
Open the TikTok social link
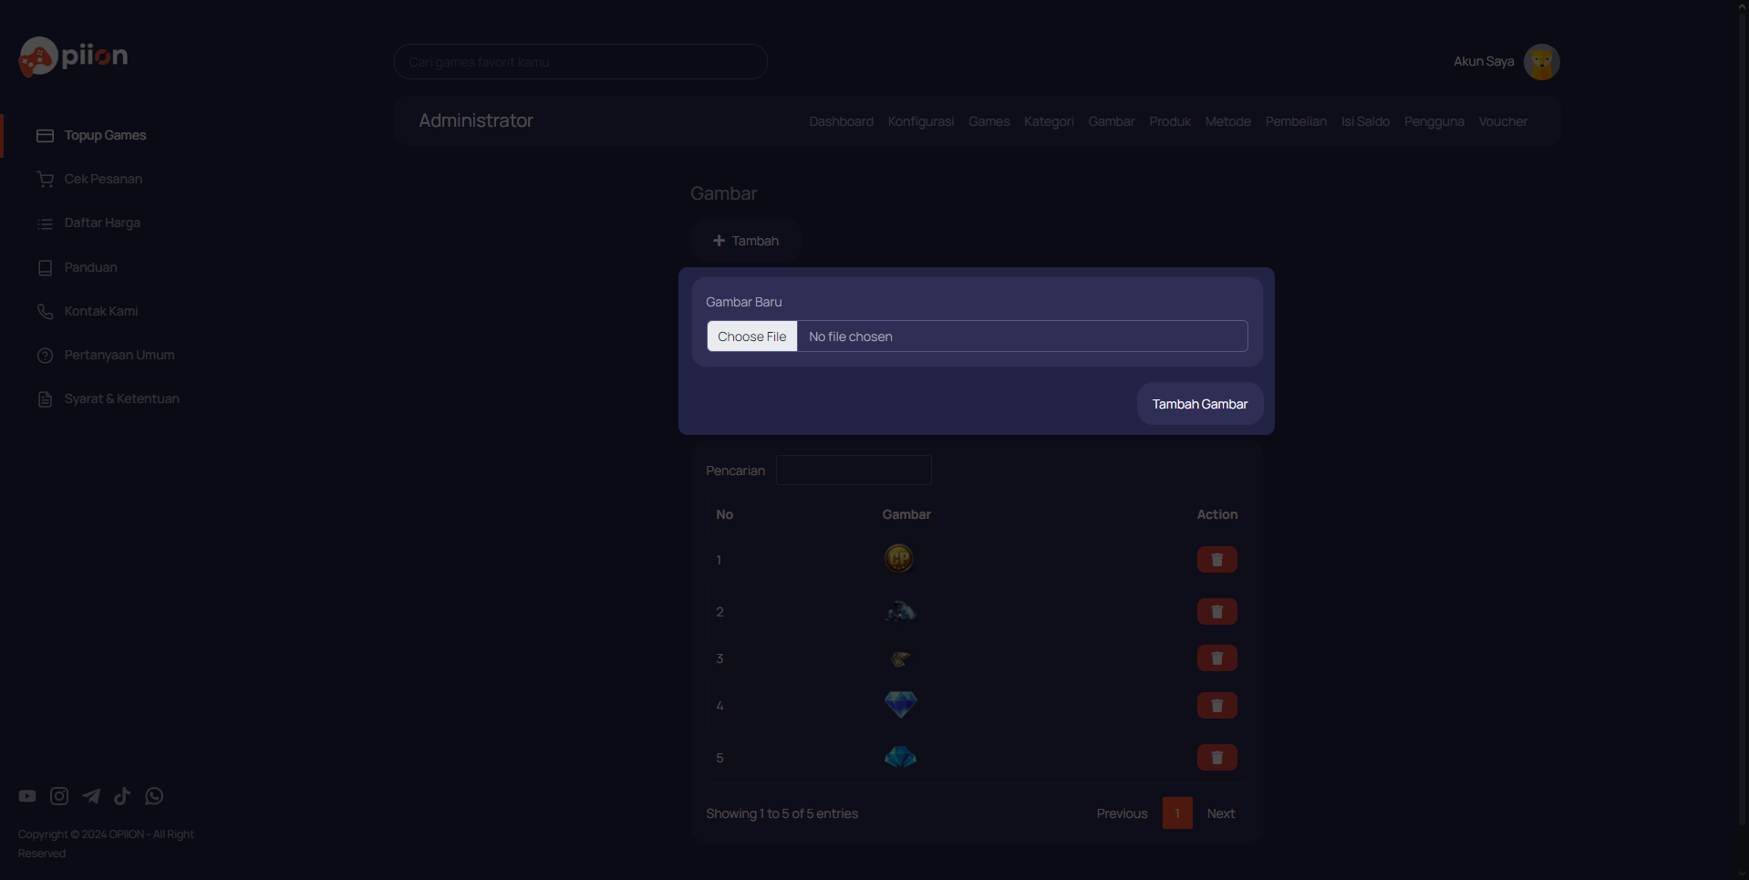tap(122, 796)
